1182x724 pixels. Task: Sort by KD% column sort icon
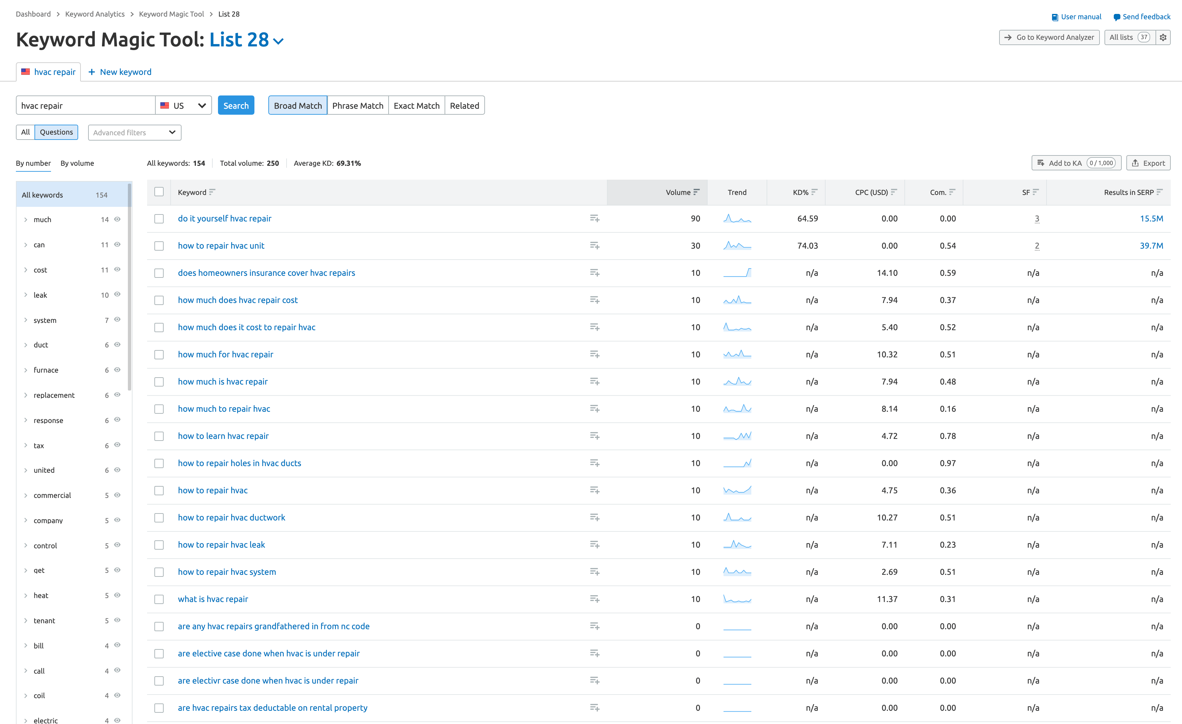click(x=815, y=192)
